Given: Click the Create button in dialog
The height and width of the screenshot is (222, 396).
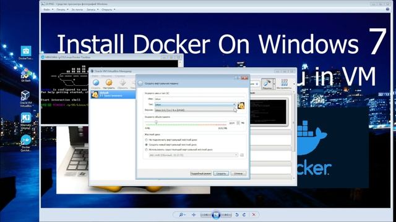Looking at the screenshot, I should (x=221, y=173).
